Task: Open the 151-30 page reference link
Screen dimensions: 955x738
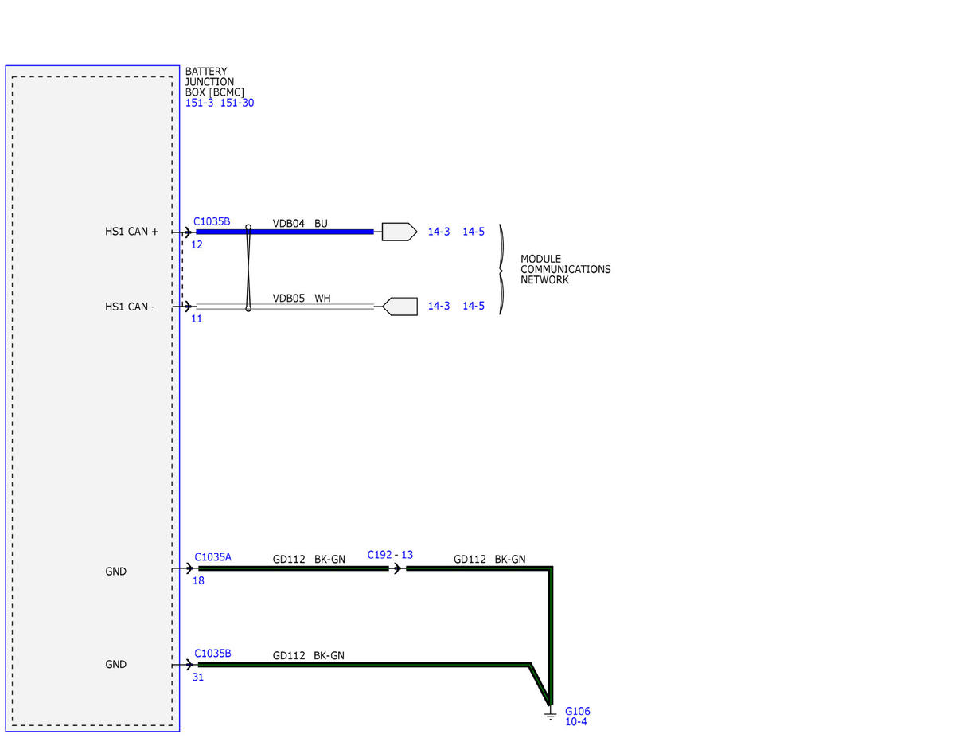Action: (237, 103)
